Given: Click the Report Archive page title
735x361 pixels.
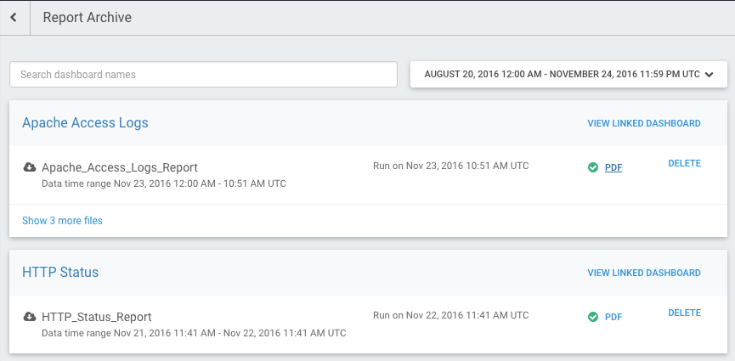Looking at the screenshot, I should click(88, 17).
